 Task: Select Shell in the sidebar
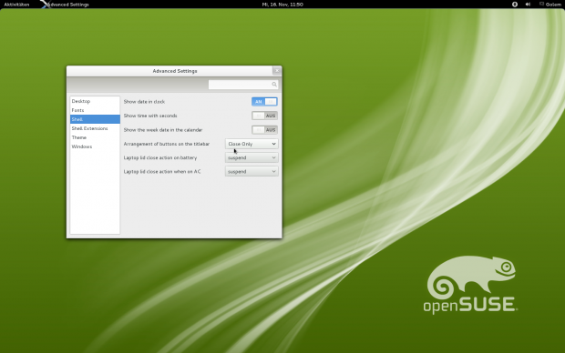pyautogui.click(x=95, y=119)
